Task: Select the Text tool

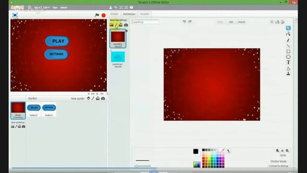Action: tap(288, 62)
